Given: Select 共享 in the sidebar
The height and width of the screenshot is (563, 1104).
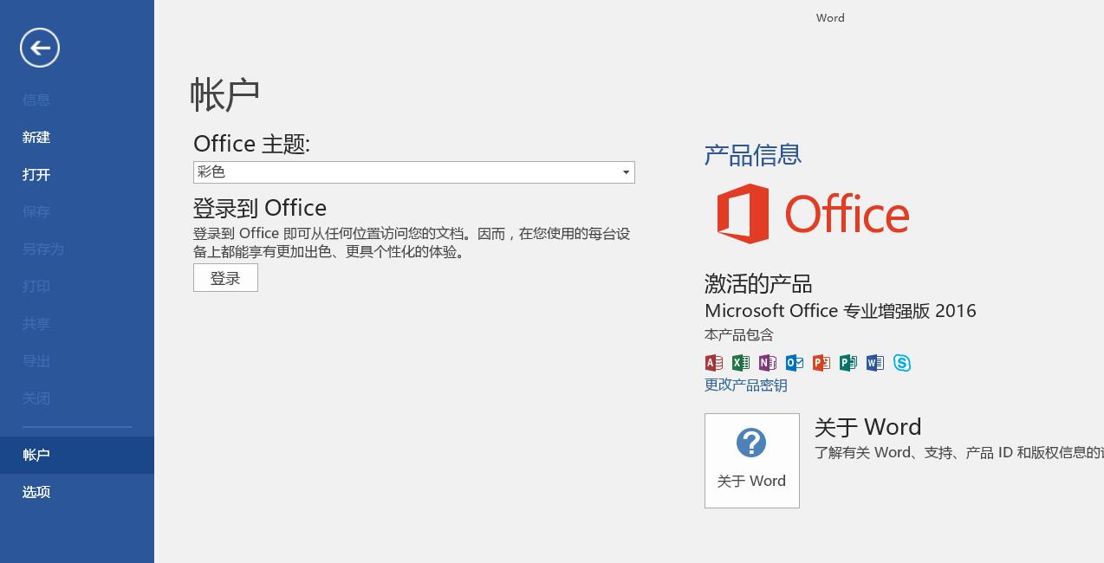Looking at the screenshot, I should [x=36, y=323].
